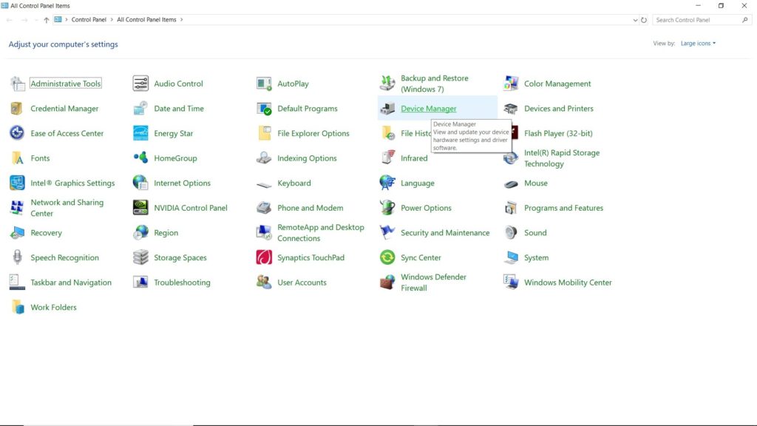Open the Indexing Options icon
The height and width of the screenshot is (426, 757).
click(x=264, y=158)
